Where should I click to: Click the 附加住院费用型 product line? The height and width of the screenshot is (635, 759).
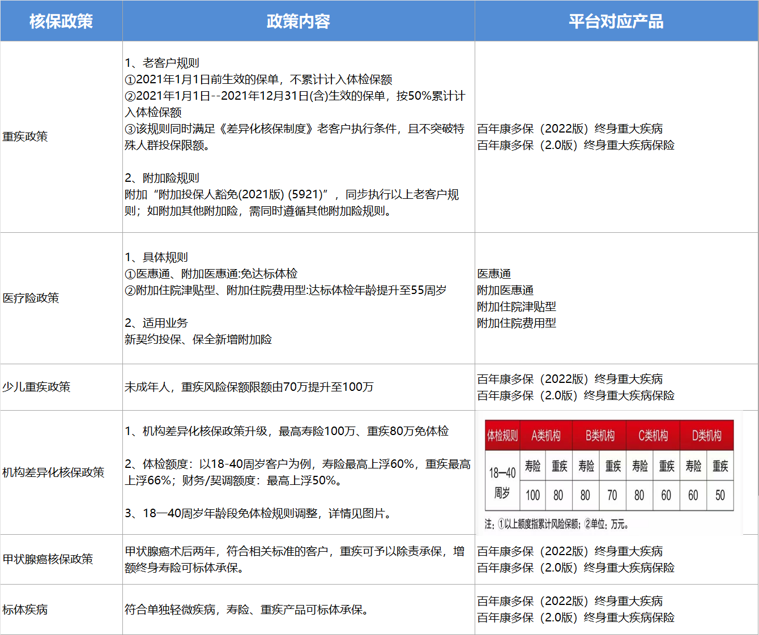pos(517,323)
